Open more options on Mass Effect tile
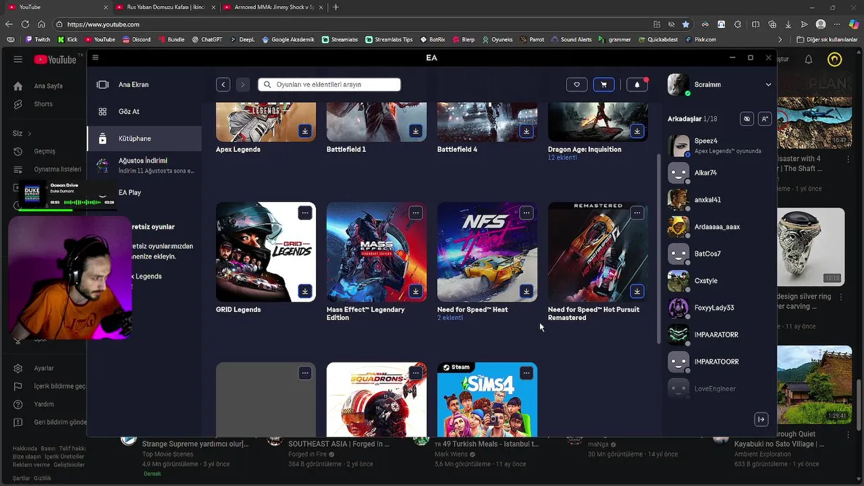864x486 pixels. [x=416, y=213]
